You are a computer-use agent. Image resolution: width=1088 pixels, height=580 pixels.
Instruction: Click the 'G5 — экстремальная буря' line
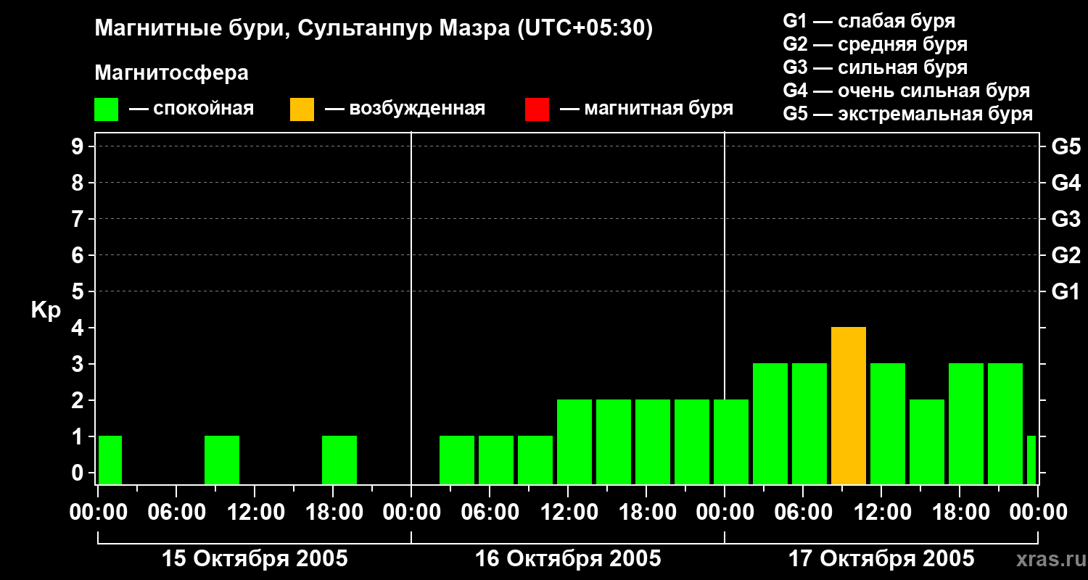click(x=908, y=114)
